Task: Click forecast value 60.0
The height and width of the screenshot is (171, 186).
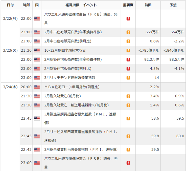Action: 180,136
